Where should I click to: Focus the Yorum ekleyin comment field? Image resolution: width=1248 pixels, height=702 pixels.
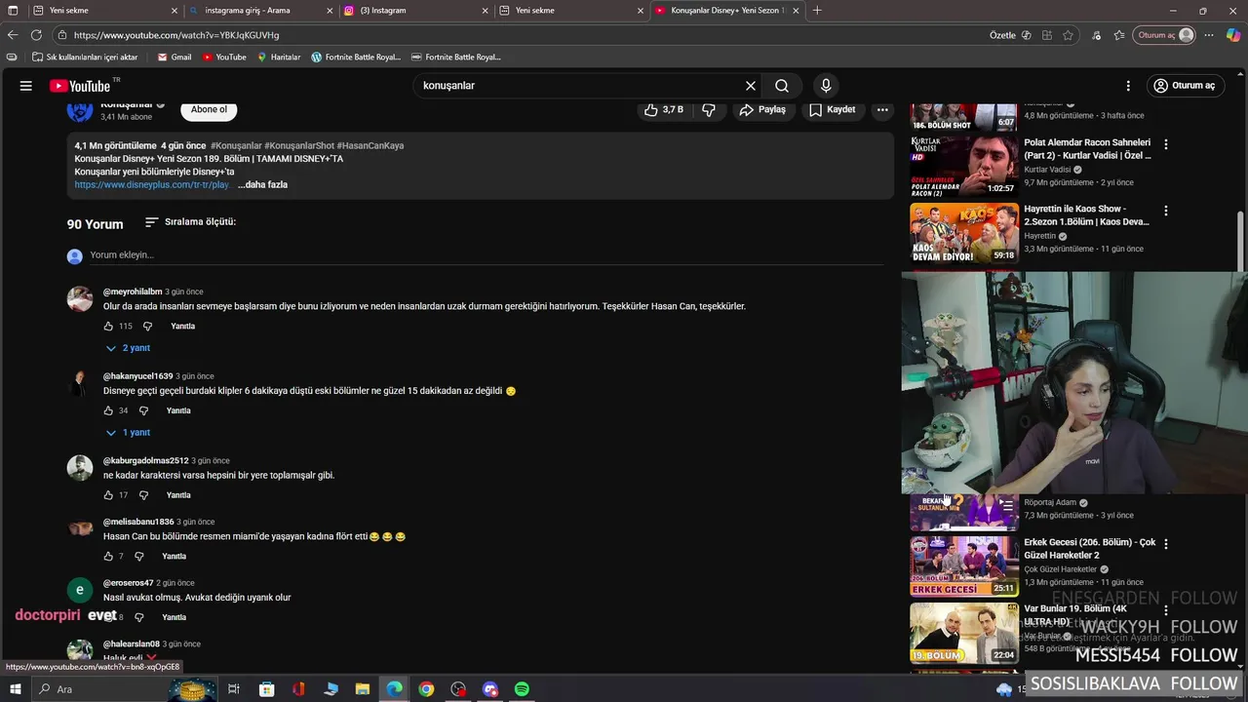[486, 255]
